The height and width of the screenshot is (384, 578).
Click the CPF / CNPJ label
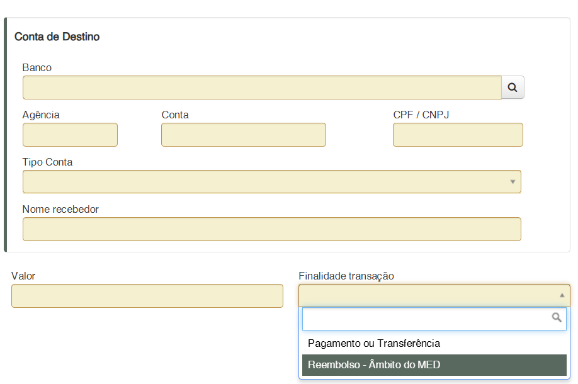coord(421,115)
